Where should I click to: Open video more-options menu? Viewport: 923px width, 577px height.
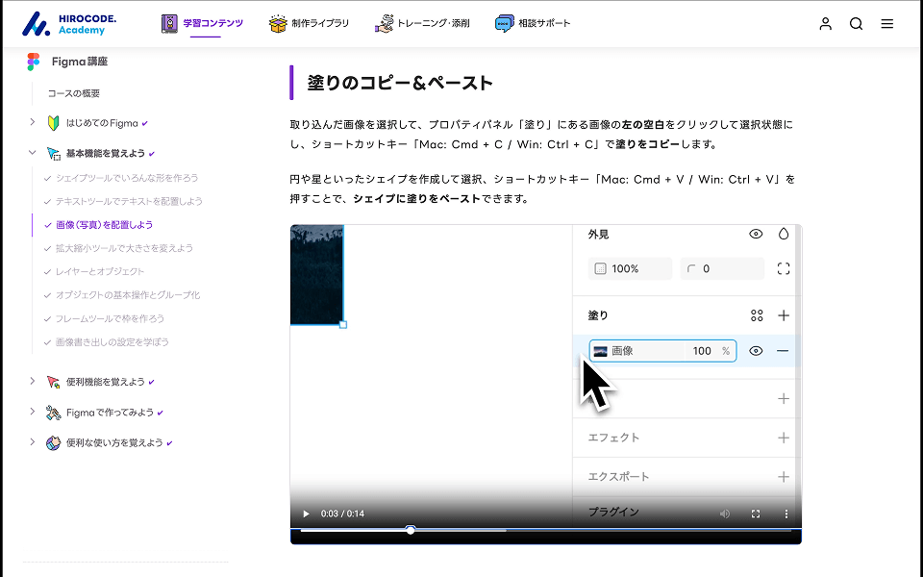(786, 514)
